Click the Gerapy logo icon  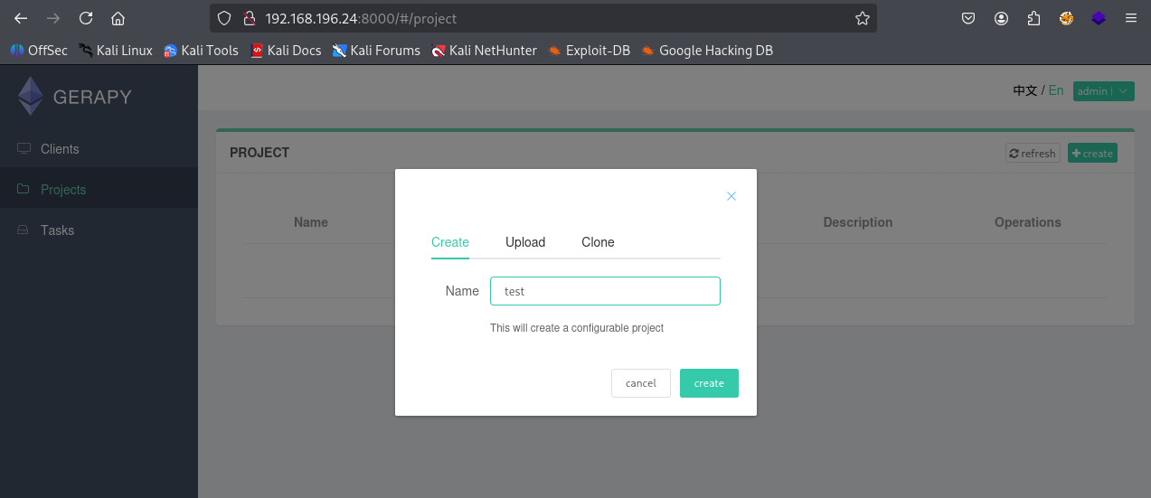pyautogui.click(x=31, y=96)
